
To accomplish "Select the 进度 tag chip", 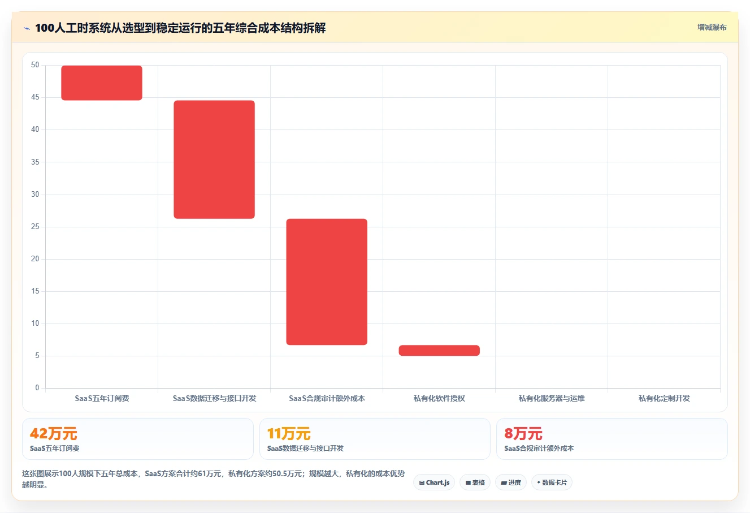I will point(511,482).
